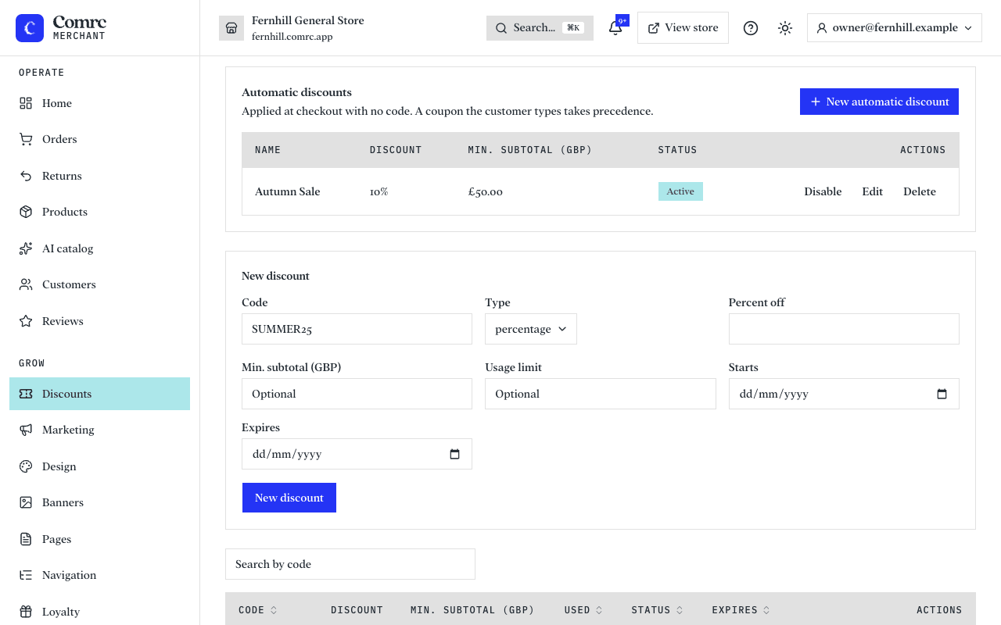The image size is (1001, 625).
Task: Submit the New discount button
Action: [x=289, y=498]
